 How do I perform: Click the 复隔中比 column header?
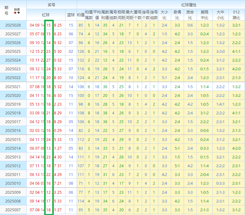click(x=204, y=15)
